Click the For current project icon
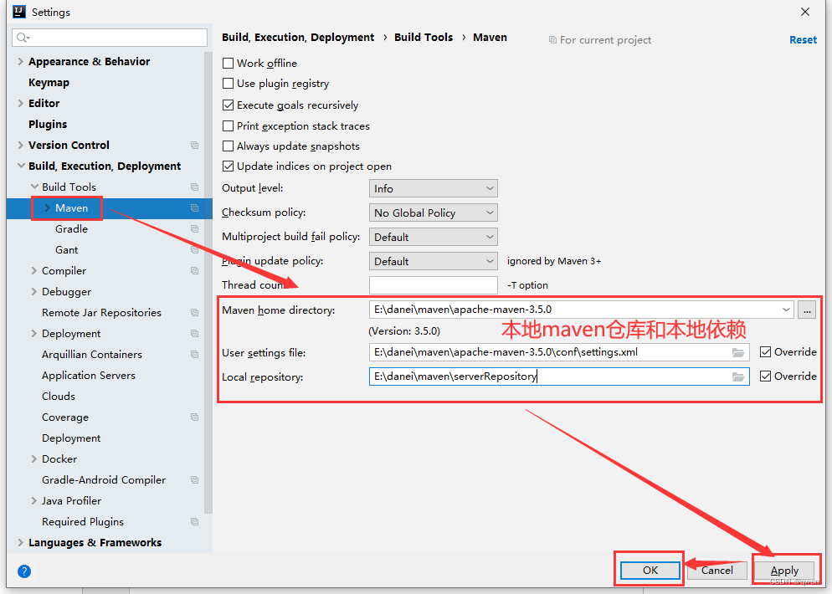The image size is (832, 594). [552, 40]
